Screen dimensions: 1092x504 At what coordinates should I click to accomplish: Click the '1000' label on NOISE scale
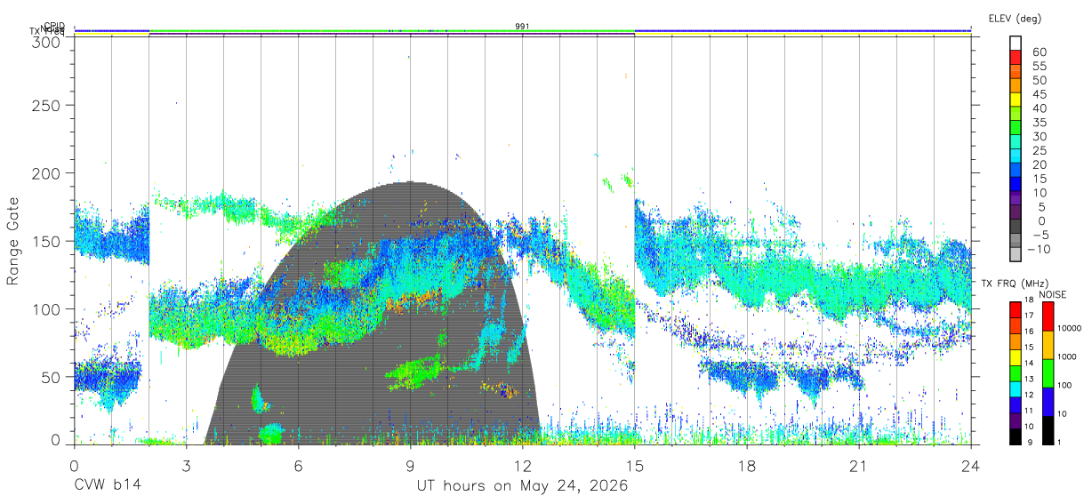point(1065,356)
